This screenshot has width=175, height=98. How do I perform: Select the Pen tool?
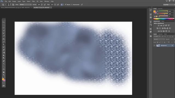click(x=4, y=61)
